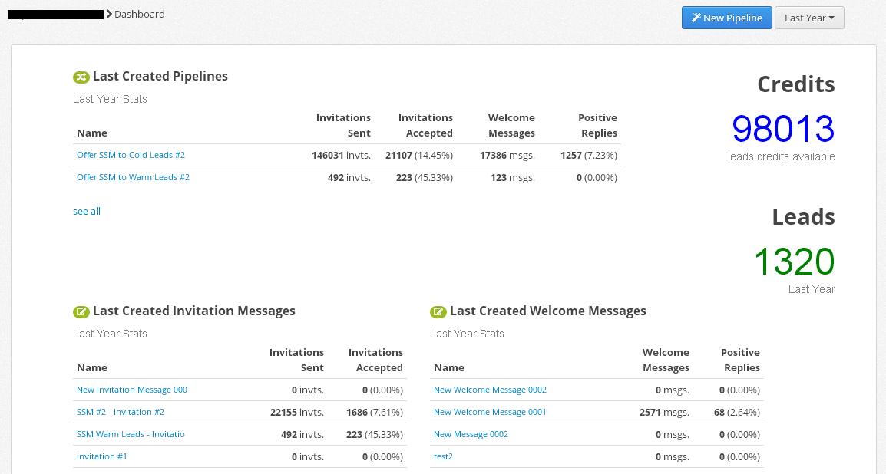This screenshot has width=886, height=474.
Task: Open New Invitation Message 000
Action: point(131,390)
